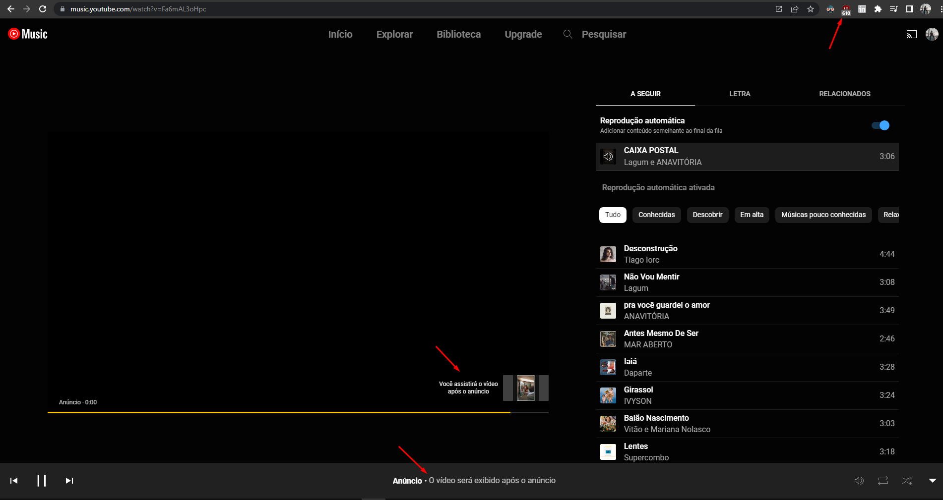
Task: Click the yellow ad progress bar
Action: [x=278, y=412]
